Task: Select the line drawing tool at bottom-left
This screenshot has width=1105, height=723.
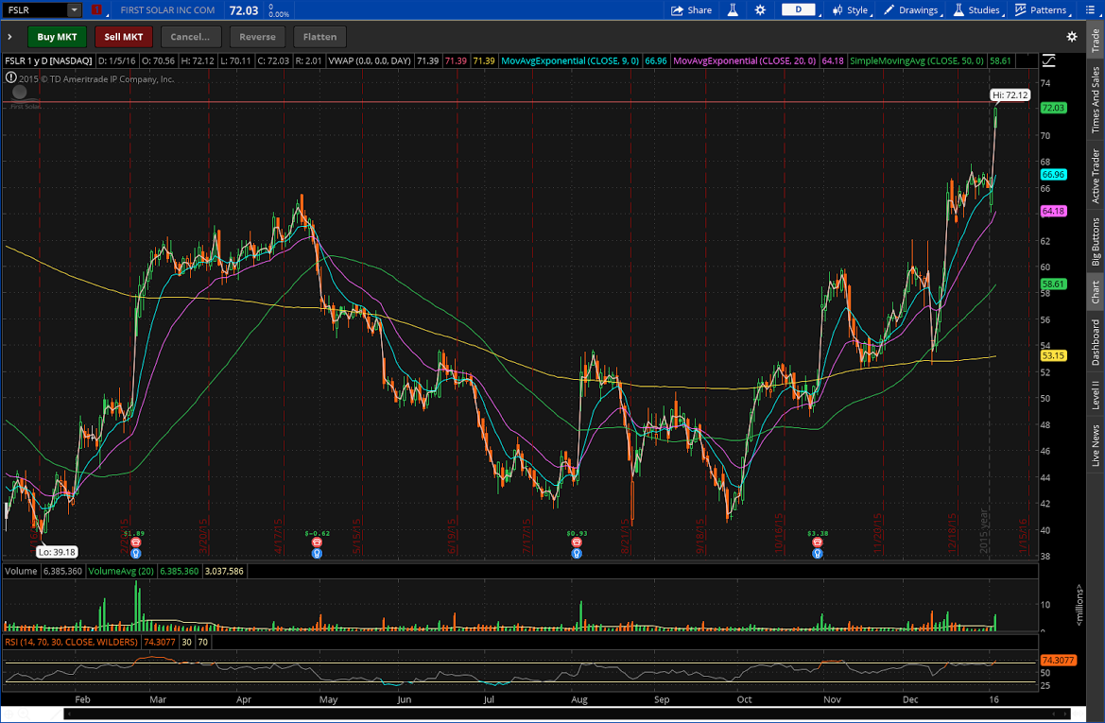Action: [x=57, y=714]
